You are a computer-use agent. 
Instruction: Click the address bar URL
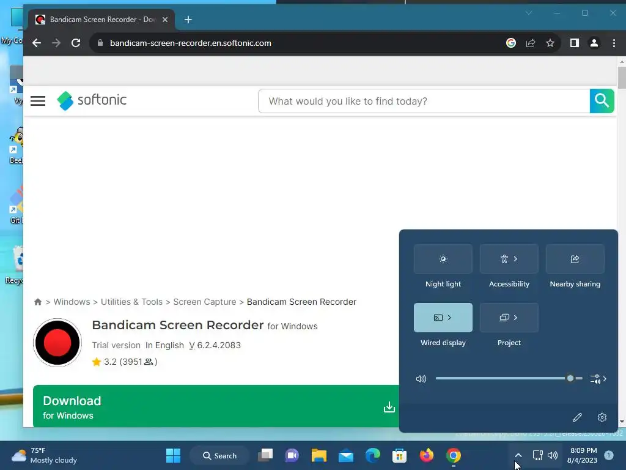pyautogui.click(x=191, y=43)
